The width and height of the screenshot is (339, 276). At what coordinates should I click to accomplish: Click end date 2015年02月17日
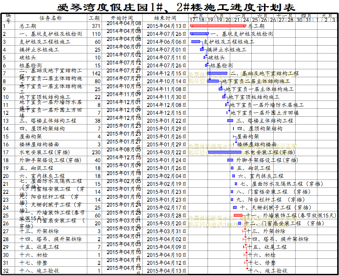(x=166, y=208)
